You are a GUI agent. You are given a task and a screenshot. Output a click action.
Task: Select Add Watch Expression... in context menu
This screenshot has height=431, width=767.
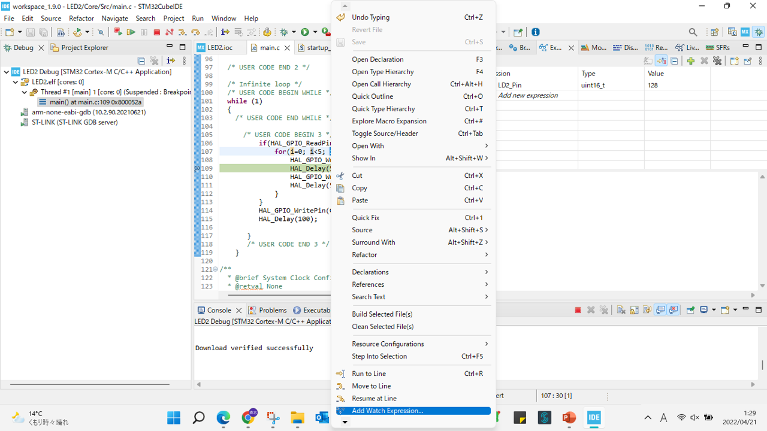click(x=413, y=411)
